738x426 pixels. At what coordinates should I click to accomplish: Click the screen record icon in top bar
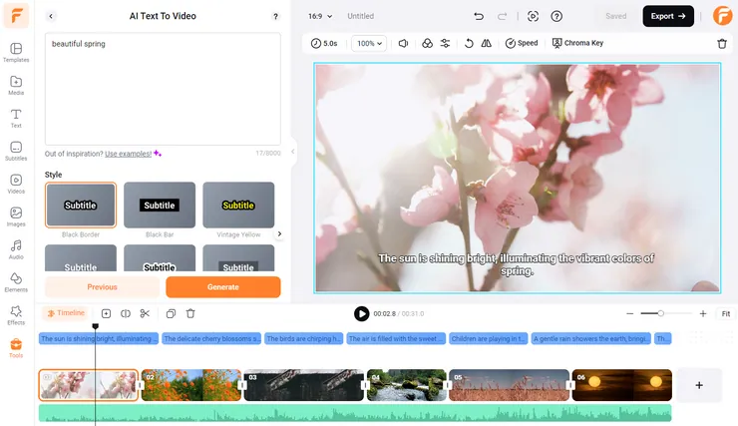(533, 17)
